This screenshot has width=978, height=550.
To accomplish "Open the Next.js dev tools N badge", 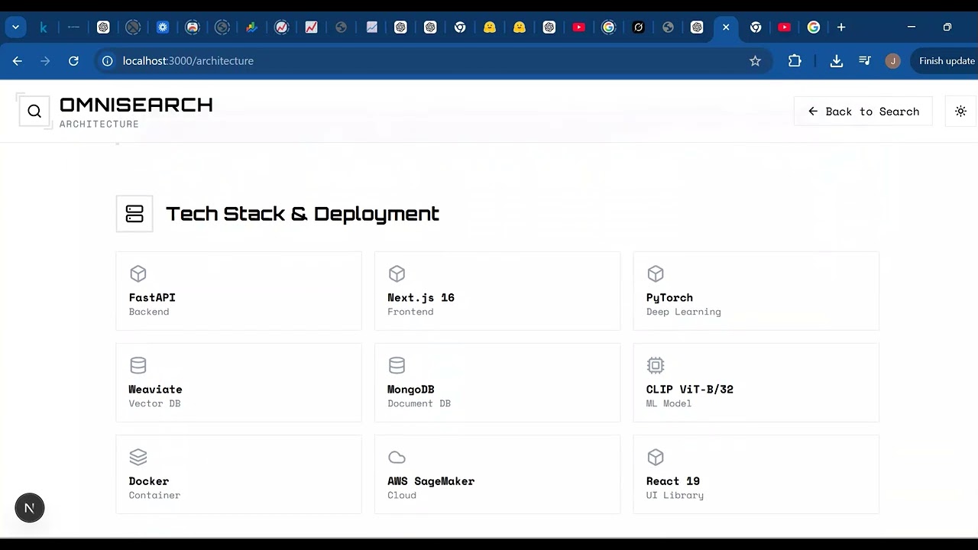I will pyautogui.click(x=30, y=508).
